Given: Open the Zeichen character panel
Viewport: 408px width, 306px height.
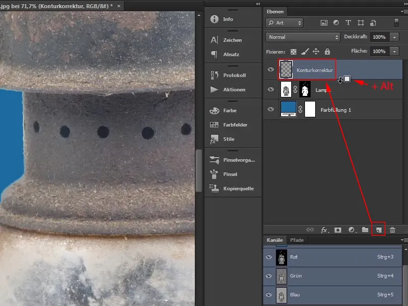Looking at the screenshot, I should [x=226, y=40].
